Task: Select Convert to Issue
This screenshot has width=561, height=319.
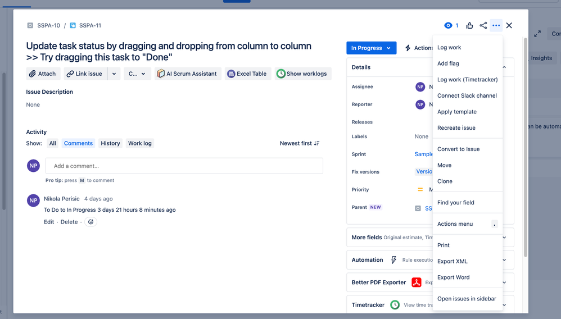Action: [468, 149]
